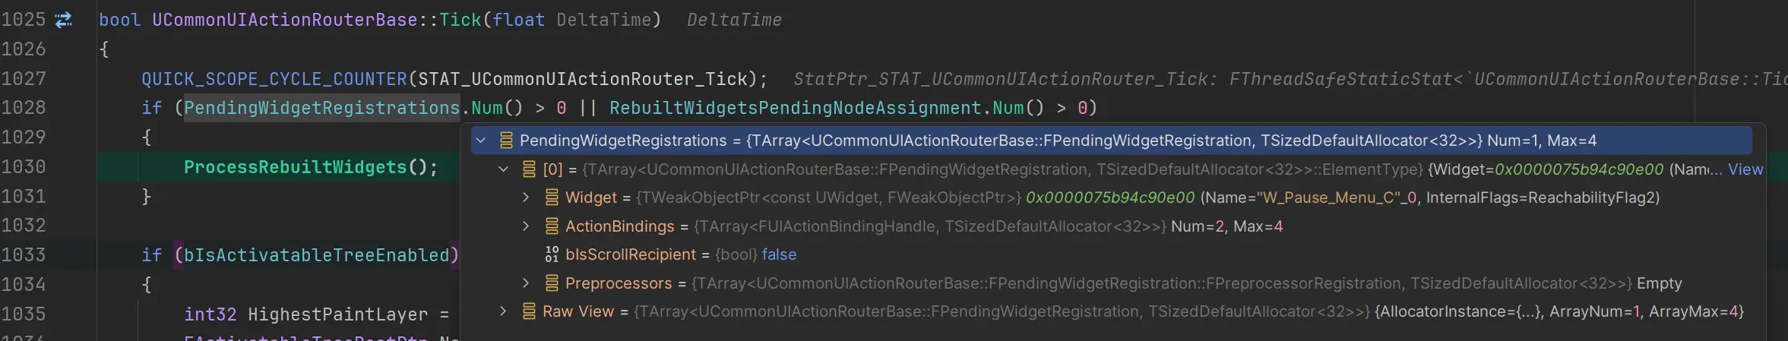Image resolution: width=1788 pixels, height=341 pixels.
Task: Click the struct icon beside element [0]
Action: pos(529,169)
